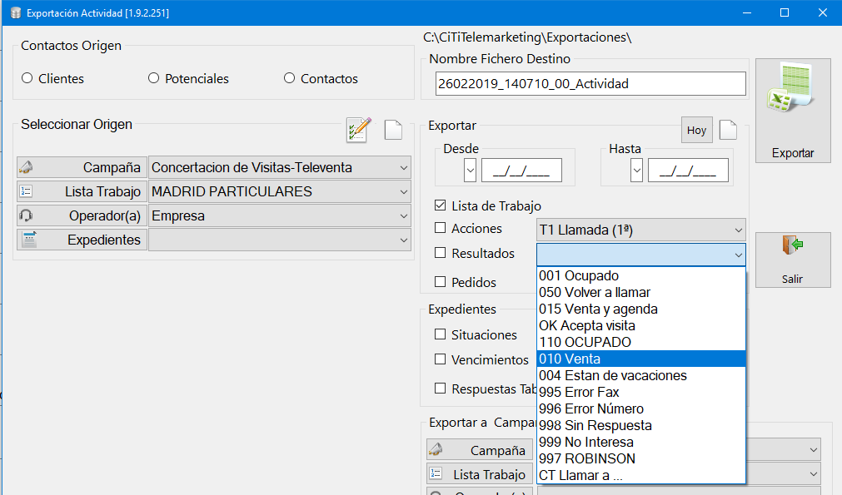Select the Potenciales radio button
The width and height of the screenshot is (842, 495).
tap(153, 78)
